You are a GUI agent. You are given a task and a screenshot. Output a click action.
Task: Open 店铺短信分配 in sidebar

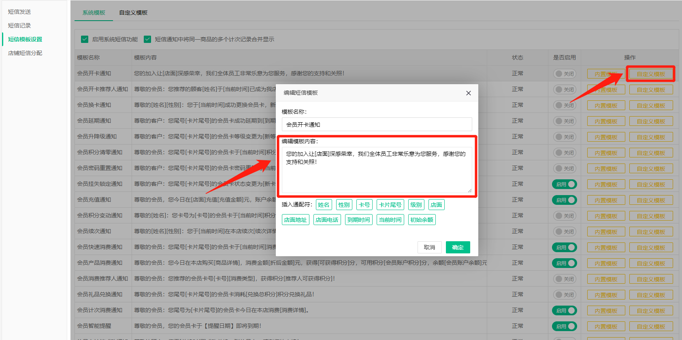[x=25, y=53]
